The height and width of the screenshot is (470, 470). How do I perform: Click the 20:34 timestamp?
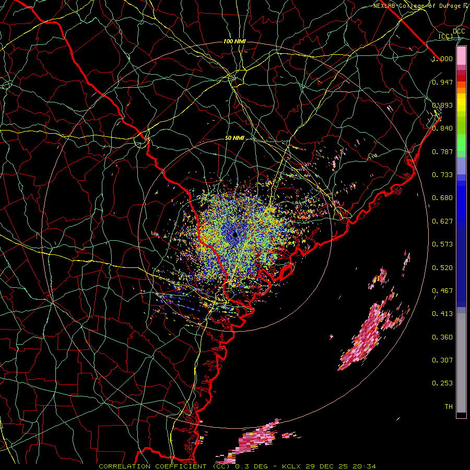(x=364, y=466)
